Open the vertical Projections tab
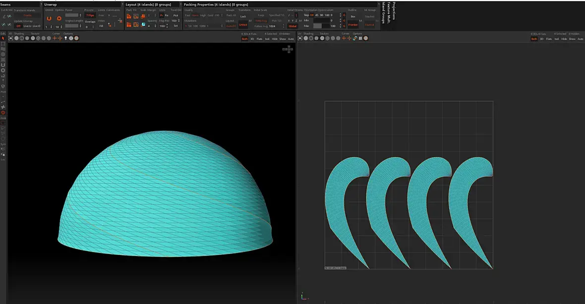Screen dimensions: 585x304 394,10
